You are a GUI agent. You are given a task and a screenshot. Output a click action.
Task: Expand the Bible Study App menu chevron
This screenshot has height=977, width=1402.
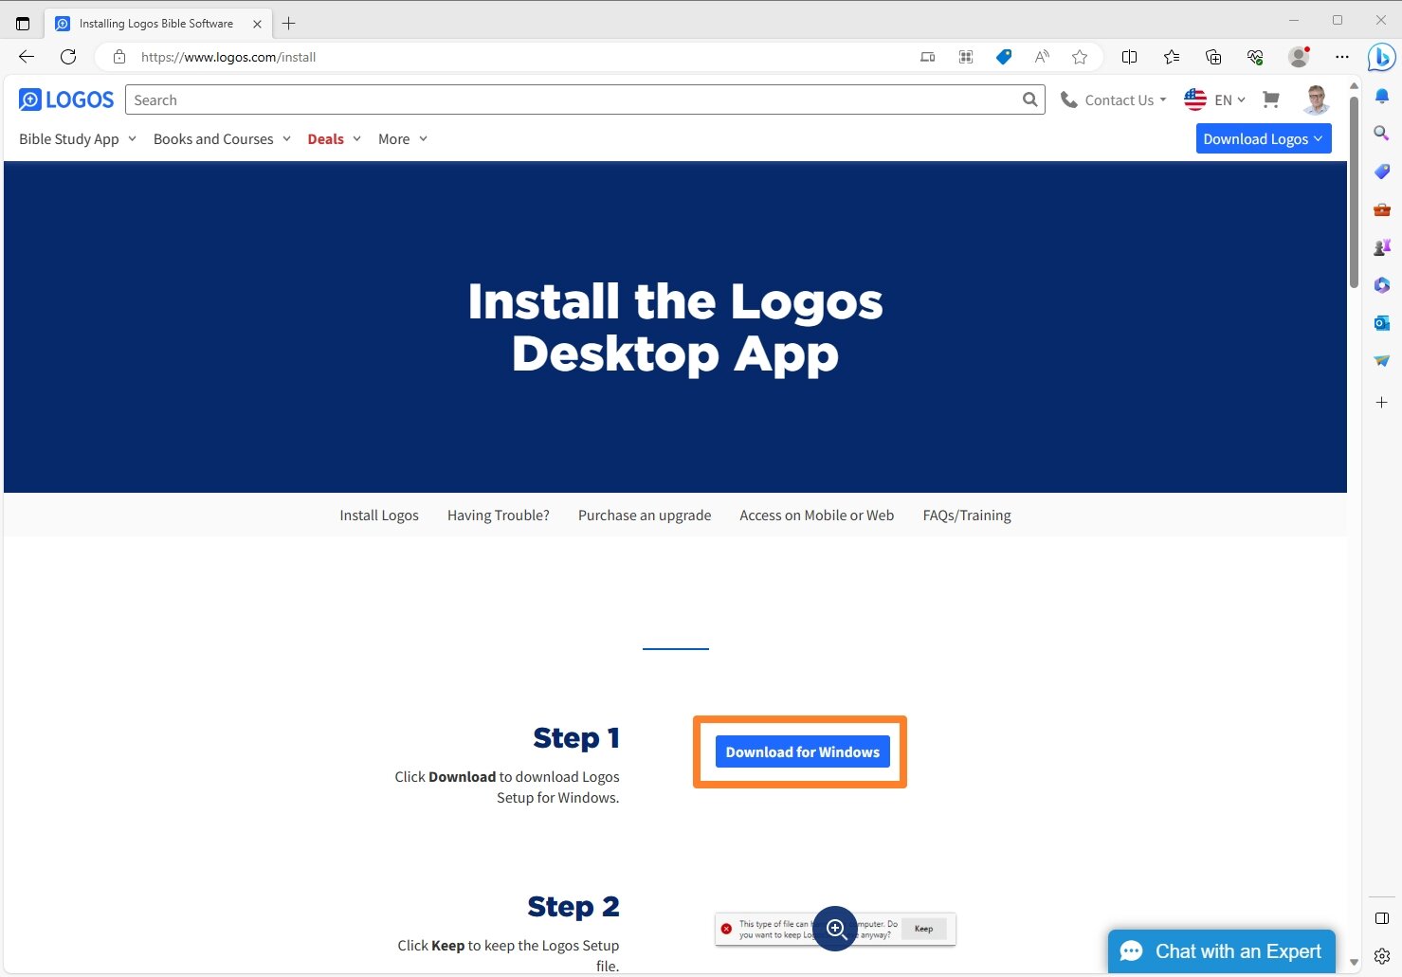[x=132, y=139]
